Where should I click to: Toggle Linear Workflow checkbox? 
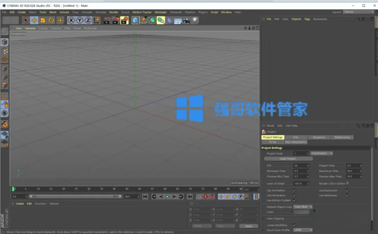(x=294, y=225)
